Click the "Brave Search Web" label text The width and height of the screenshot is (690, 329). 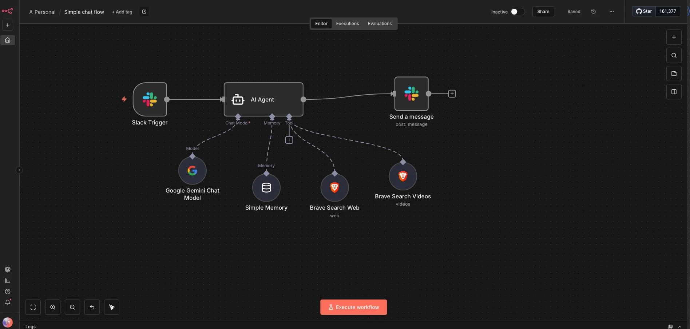coord(335,208)
